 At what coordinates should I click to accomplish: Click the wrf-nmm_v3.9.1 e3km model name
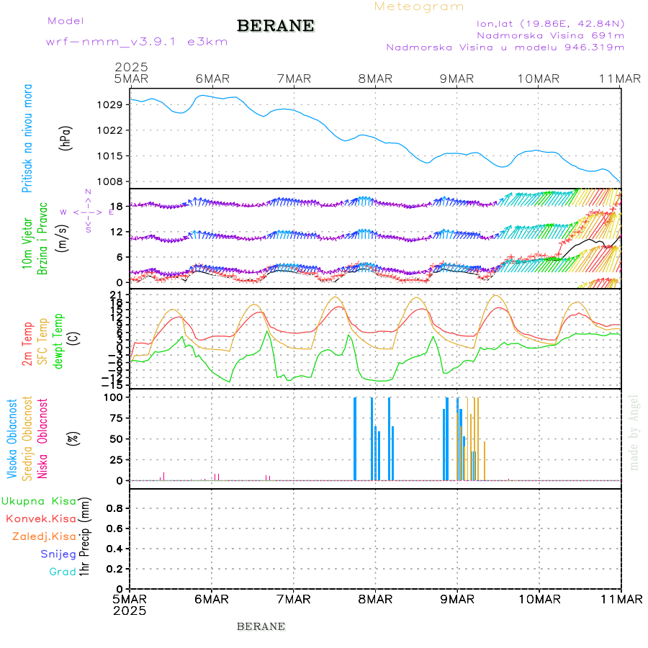(137, 42)
